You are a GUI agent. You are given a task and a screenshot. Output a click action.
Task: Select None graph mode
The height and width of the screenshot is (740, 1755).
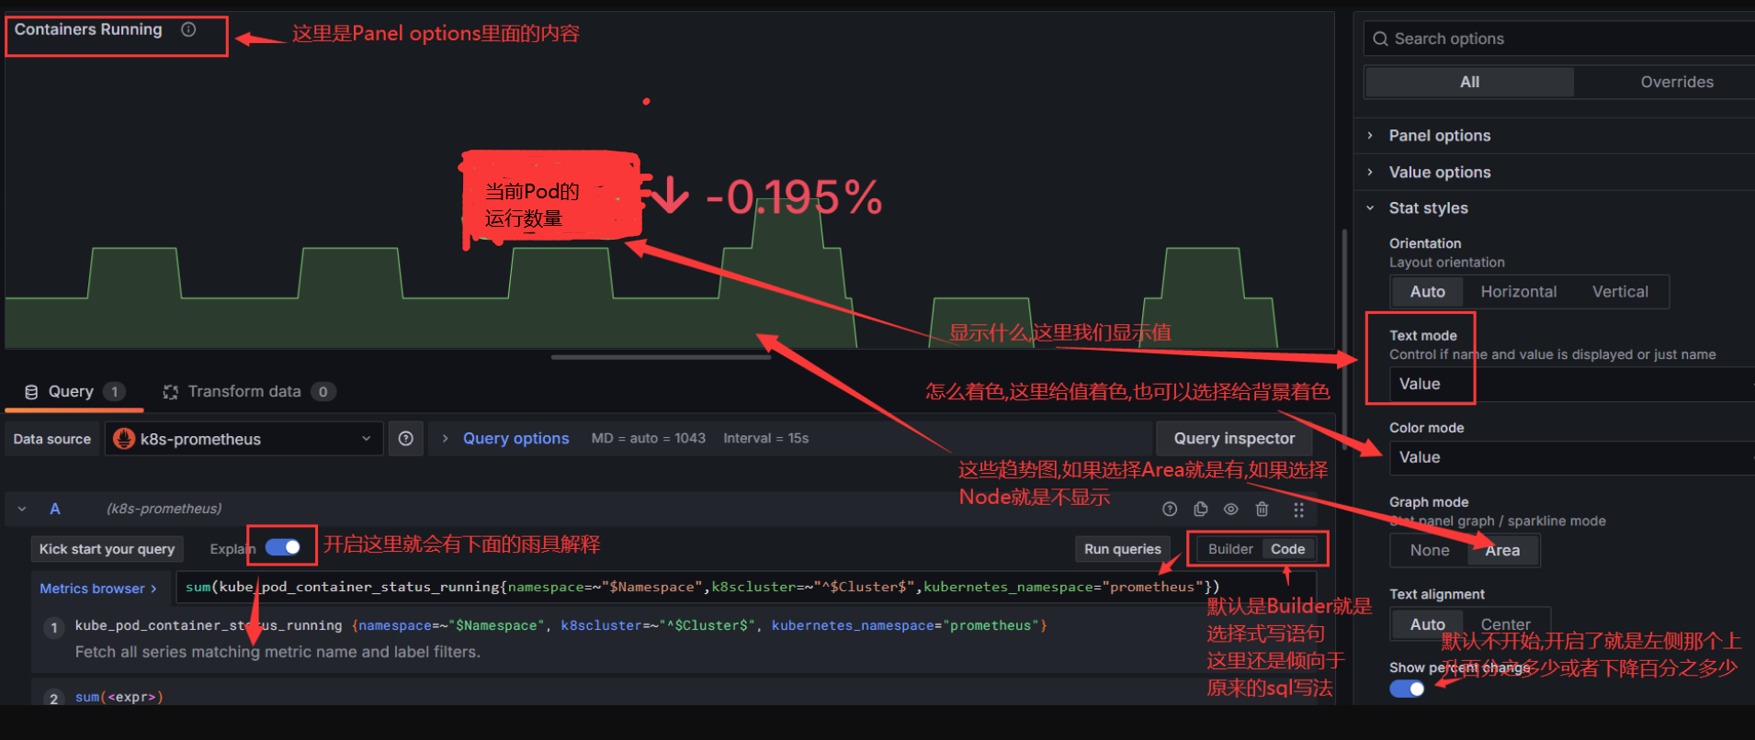(1429, 550)
